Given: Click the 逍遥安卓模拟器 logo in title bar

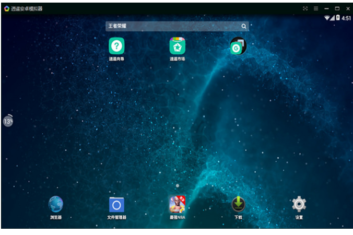Looking at the screenshot, I should point(6,8).
